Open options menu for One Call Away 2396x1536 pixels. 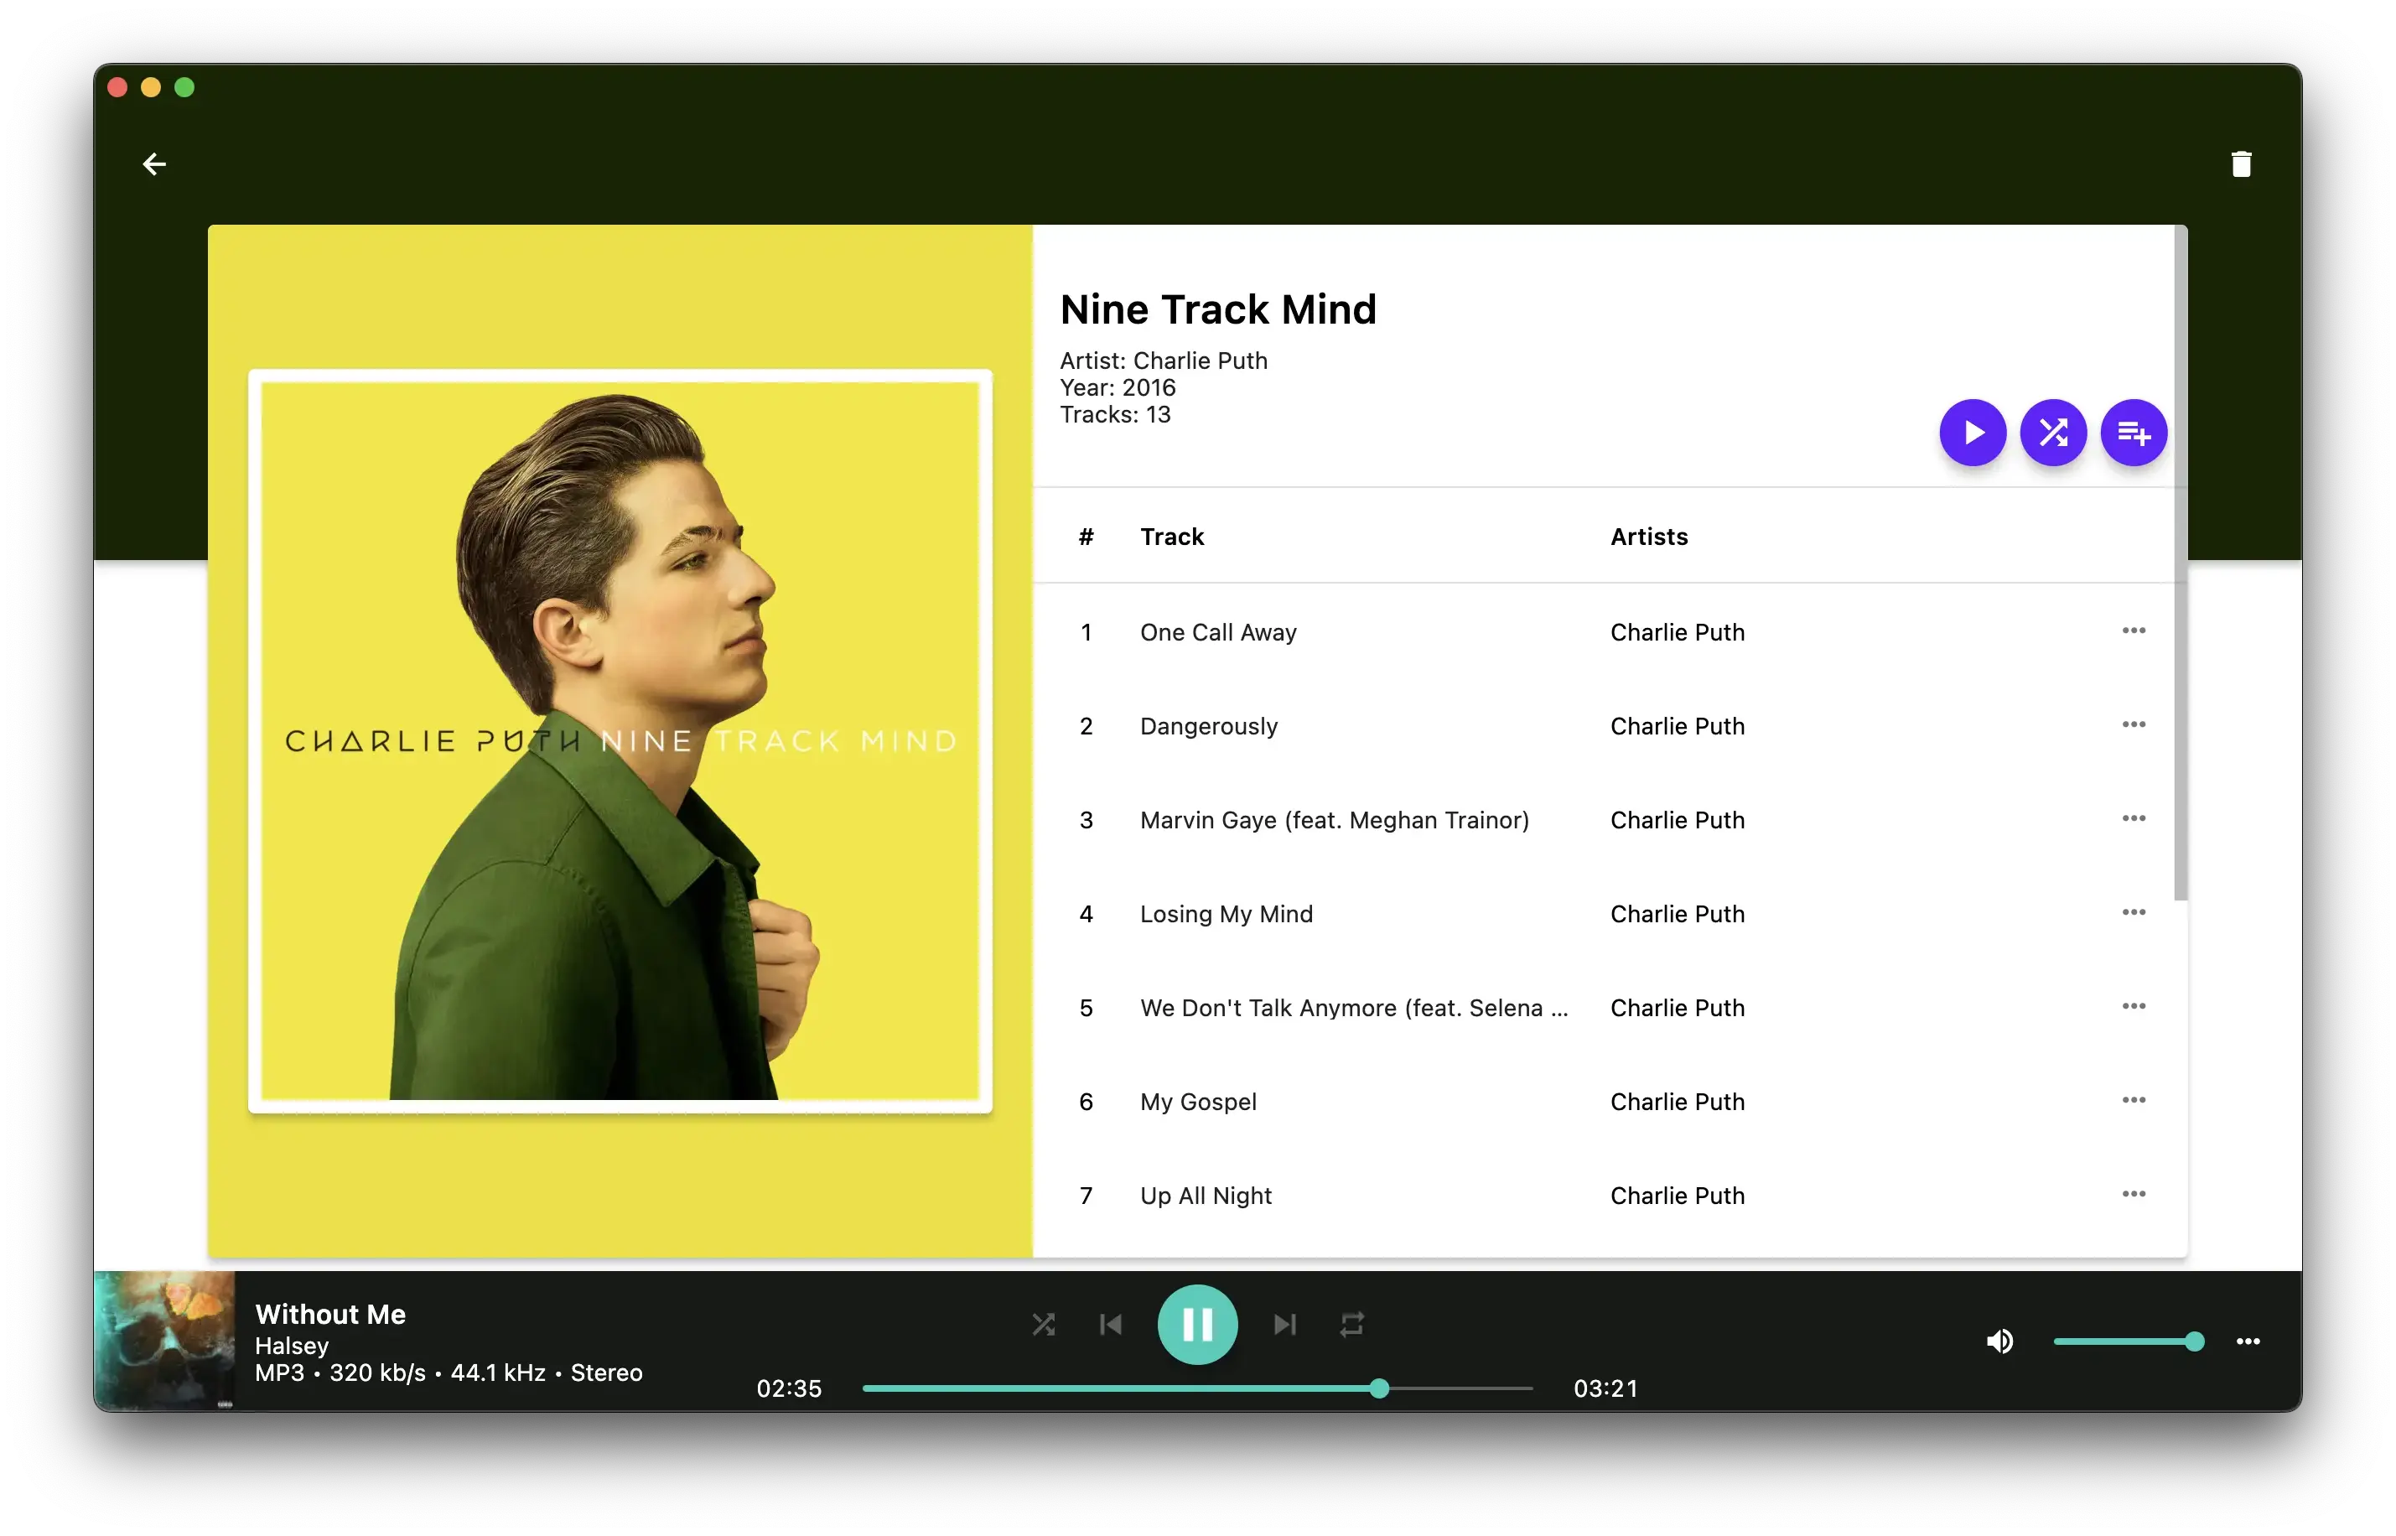tap(2133, 630)
